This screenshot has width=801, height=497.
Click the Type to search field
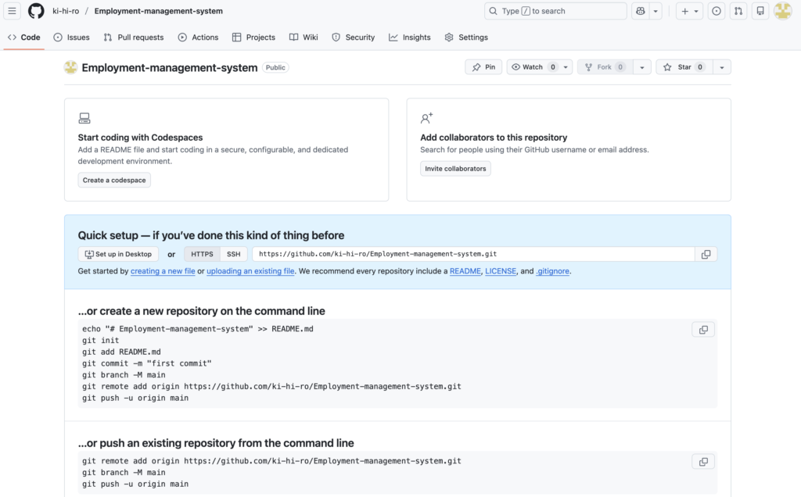pos(555,11)
